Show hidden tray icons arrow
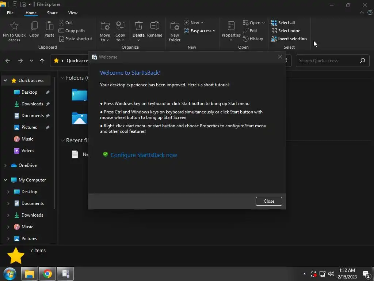Viewport: 374px width, 281px height. (305, 274)
